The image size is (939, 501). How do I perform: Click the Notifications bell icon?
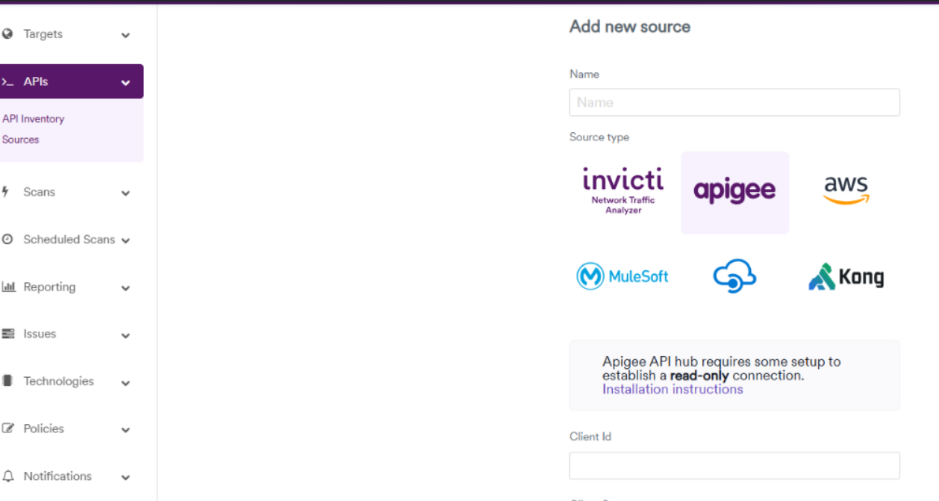(9, 476)
